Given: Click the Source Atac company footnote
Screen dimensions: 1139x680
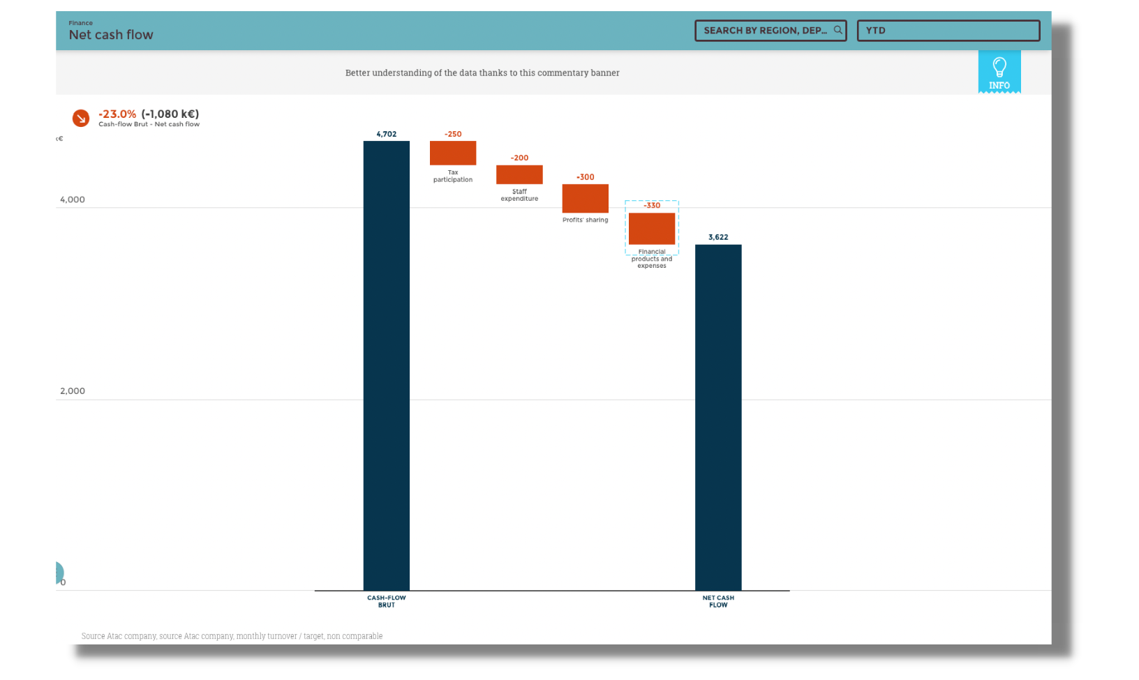Looking at the screenshot, I should (232, 636).
